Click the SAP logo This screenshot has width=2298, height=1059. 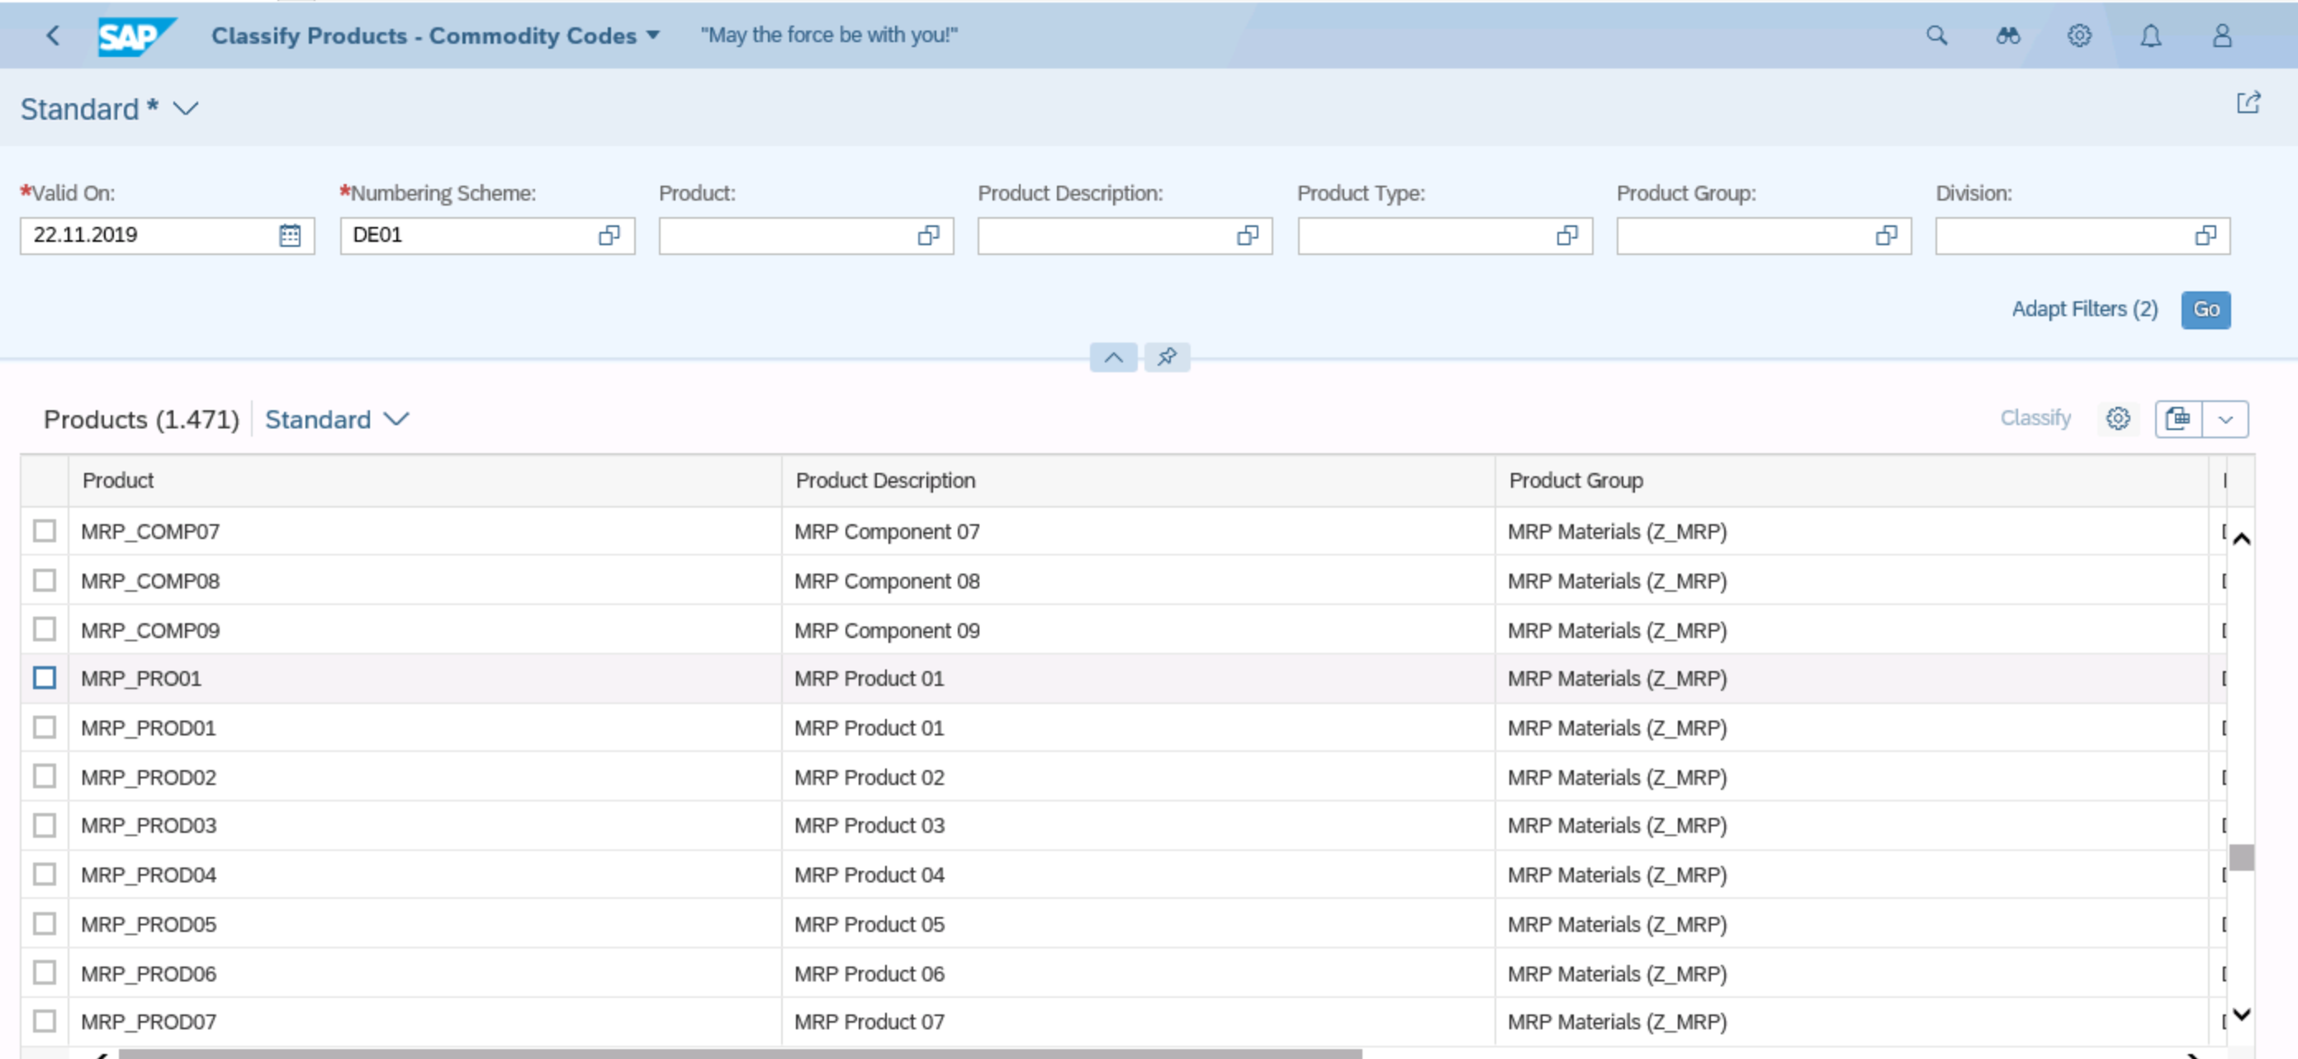[135, 36]
